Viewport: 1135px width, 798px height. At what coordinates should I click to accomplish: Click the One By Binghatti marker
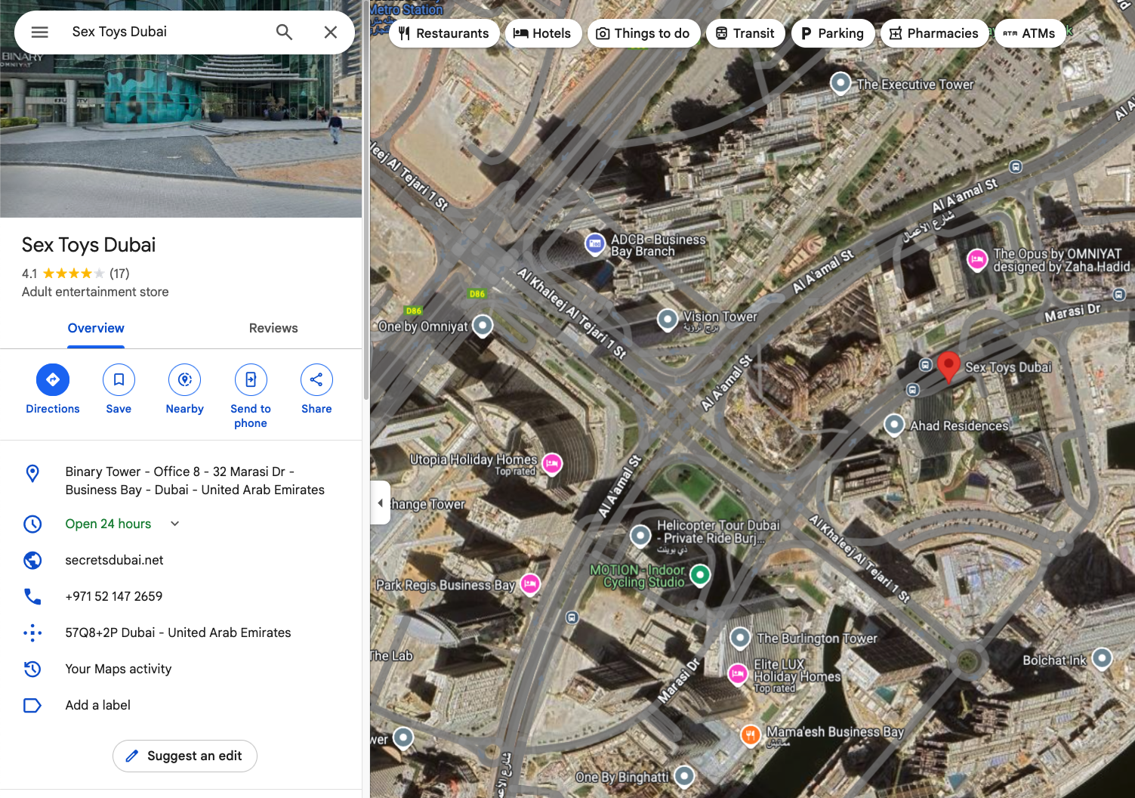coord(684,775)
